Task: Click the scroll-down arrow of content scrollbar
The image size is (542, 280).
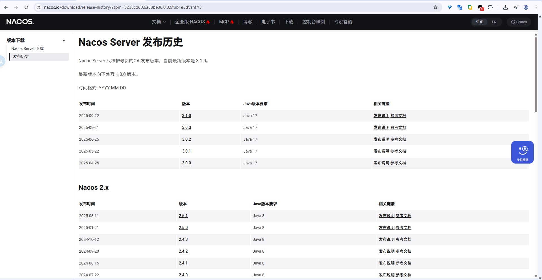Action: tap(536, 276)
